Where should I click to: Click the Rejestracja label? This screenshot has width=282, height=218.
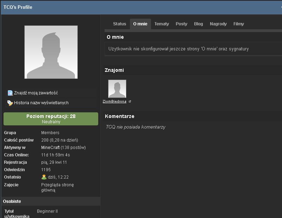15,162
